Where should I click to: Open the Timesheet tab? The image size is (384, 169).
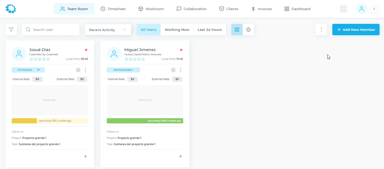[x=113, y=9]
